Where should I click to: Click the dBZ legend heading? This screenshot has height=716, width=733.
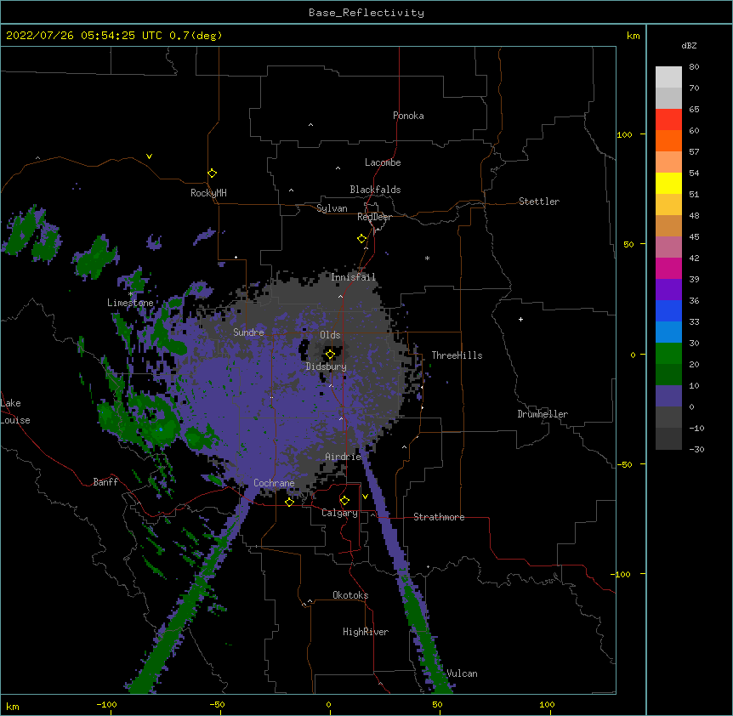pos(689,46)
